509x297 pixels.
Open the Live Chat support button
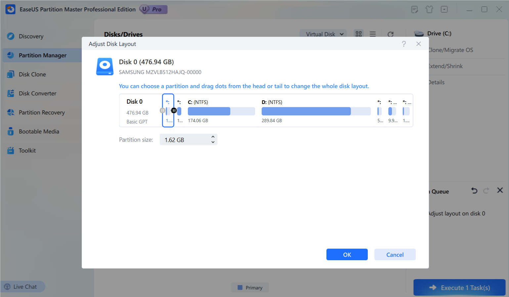coord(22,287)
